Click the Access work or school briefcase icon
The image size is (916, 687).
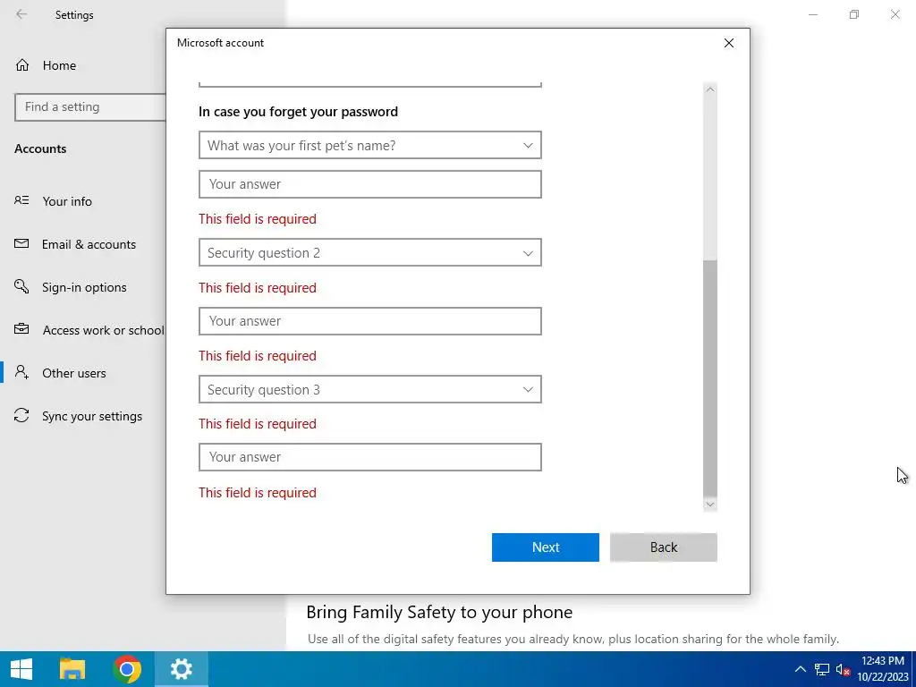coord(21,329)
